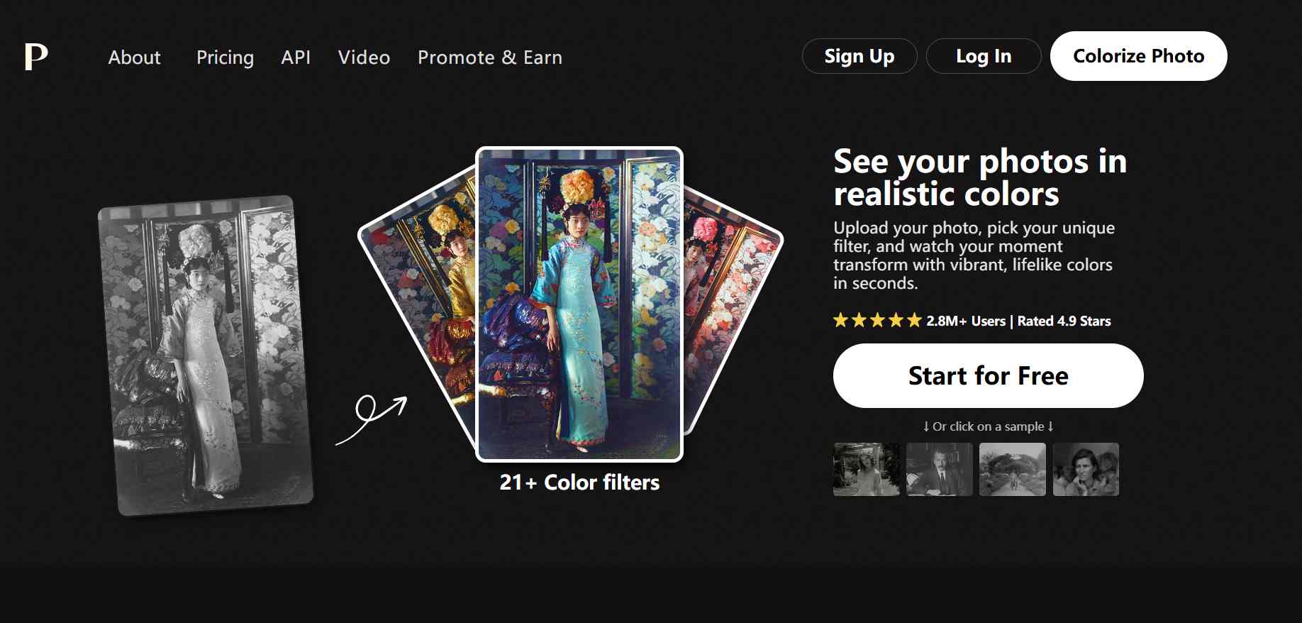Go to the Pricing page
Screen dimensions: 1302x623
225,57
